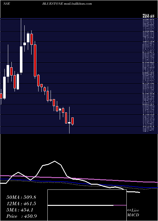Click the BLUESTONE mail.bullkhan.com title text

pyautogui.click(x=67, y=4)
